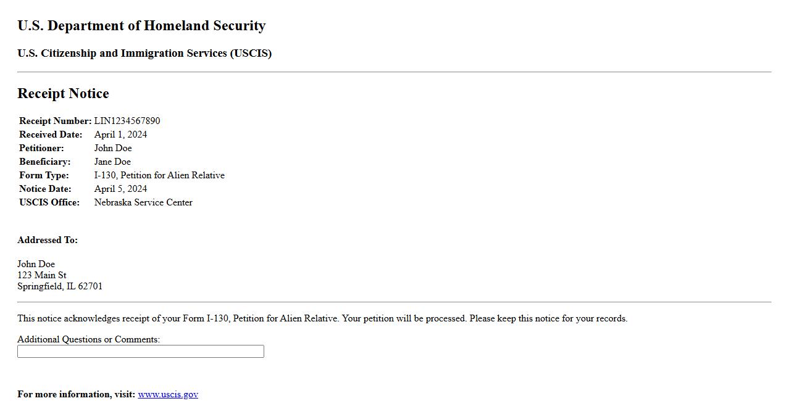Click the receipt number LIN1234567890

click(127, 121)
